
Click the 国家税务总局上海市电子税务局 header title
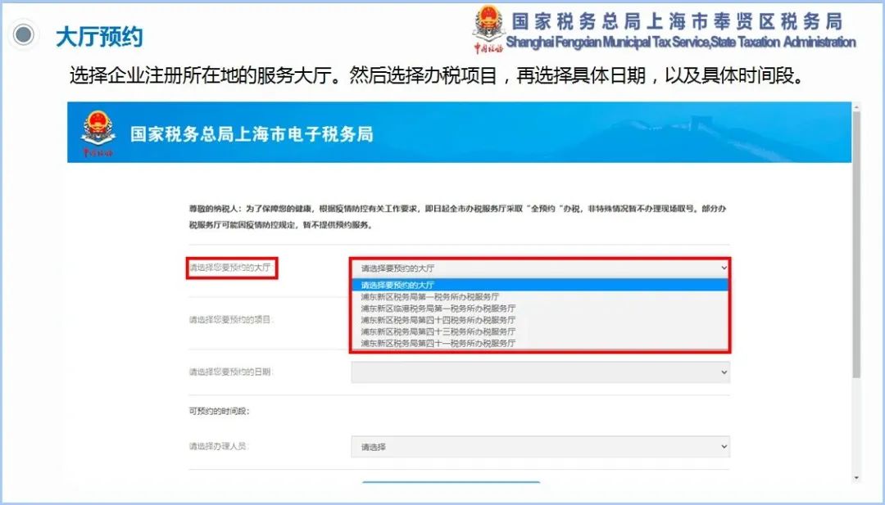(x=252, y=134)
